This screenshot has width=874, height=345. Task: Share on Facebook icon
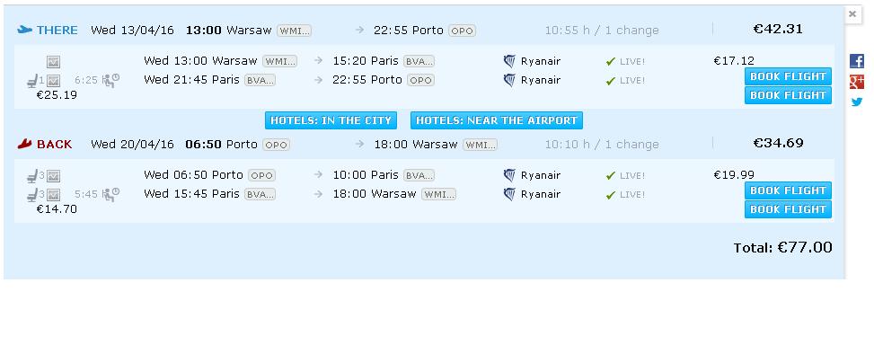(857, 61)
